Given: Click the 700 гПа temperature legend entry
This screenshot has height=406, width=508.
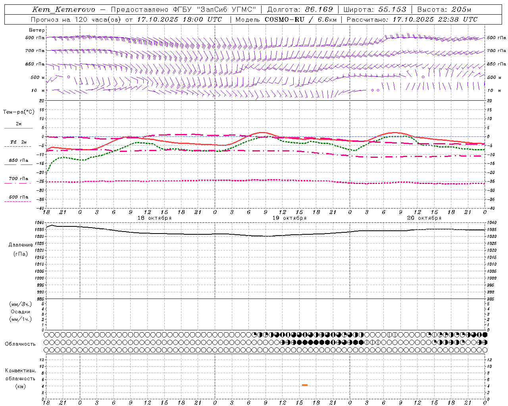Looking at the screenshot, I should click(19, 179).
